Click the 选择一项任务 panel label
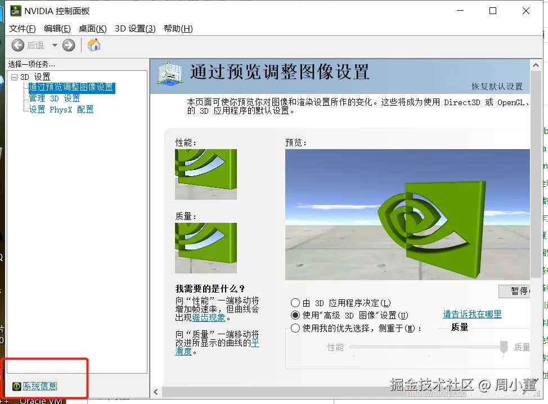The height and width of the screenshot is (404, 548). click(32, 64)
